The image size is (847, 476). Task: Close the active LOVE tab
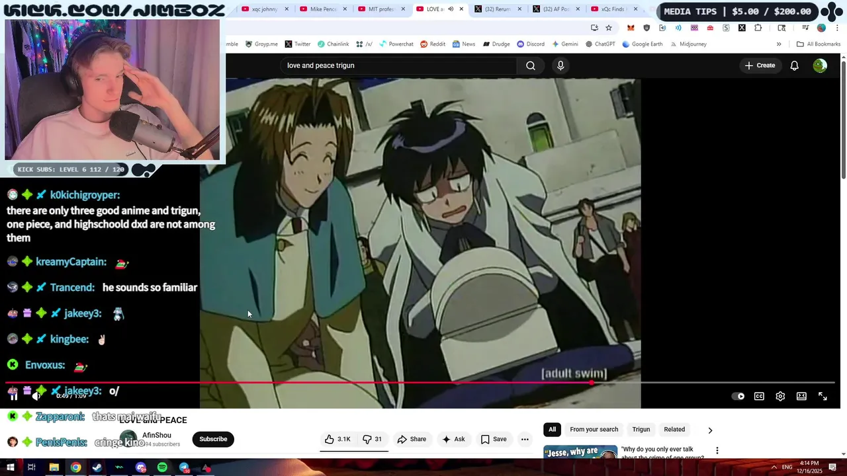[461, 9]
